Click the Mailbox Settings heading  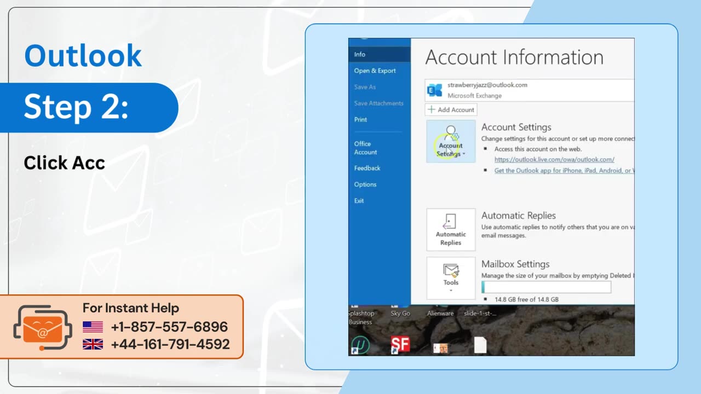(x=515, y=264)
